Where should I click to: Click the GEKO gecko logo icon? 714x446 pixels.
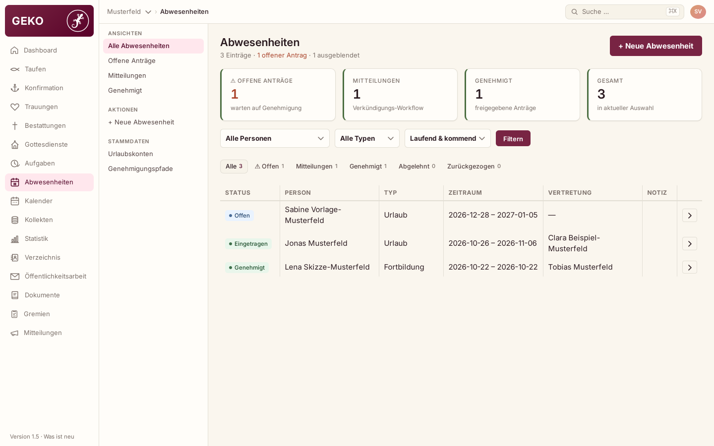click(x=78, y=21)
